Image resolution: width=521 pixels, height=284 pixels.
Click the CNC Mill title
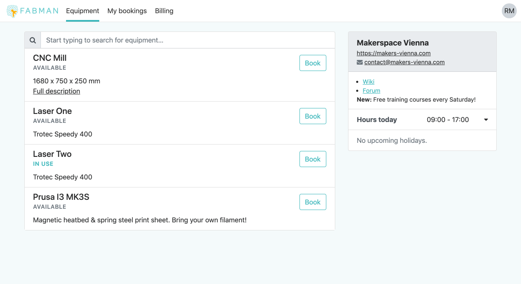[x=50, y=58]
